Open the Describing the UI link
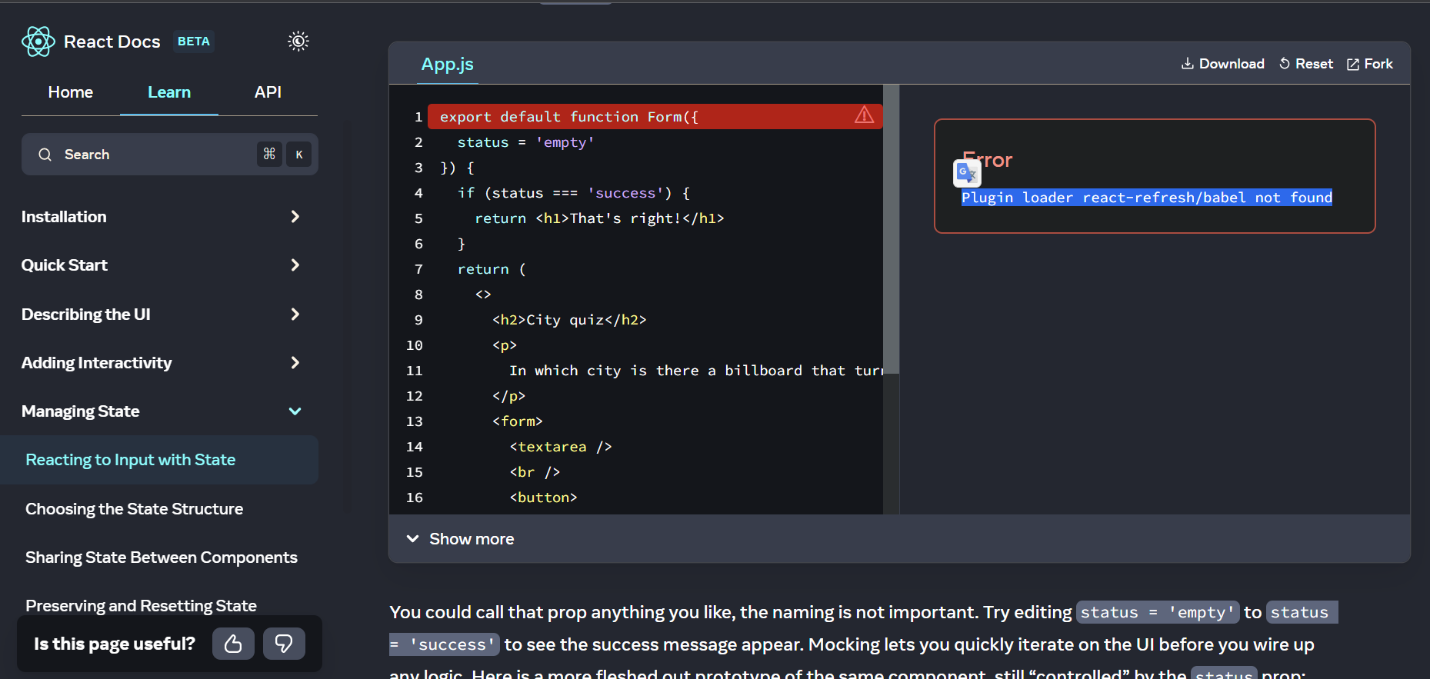Image resolution: width=1430 pixels, height=679 pixels. [86, 314]
